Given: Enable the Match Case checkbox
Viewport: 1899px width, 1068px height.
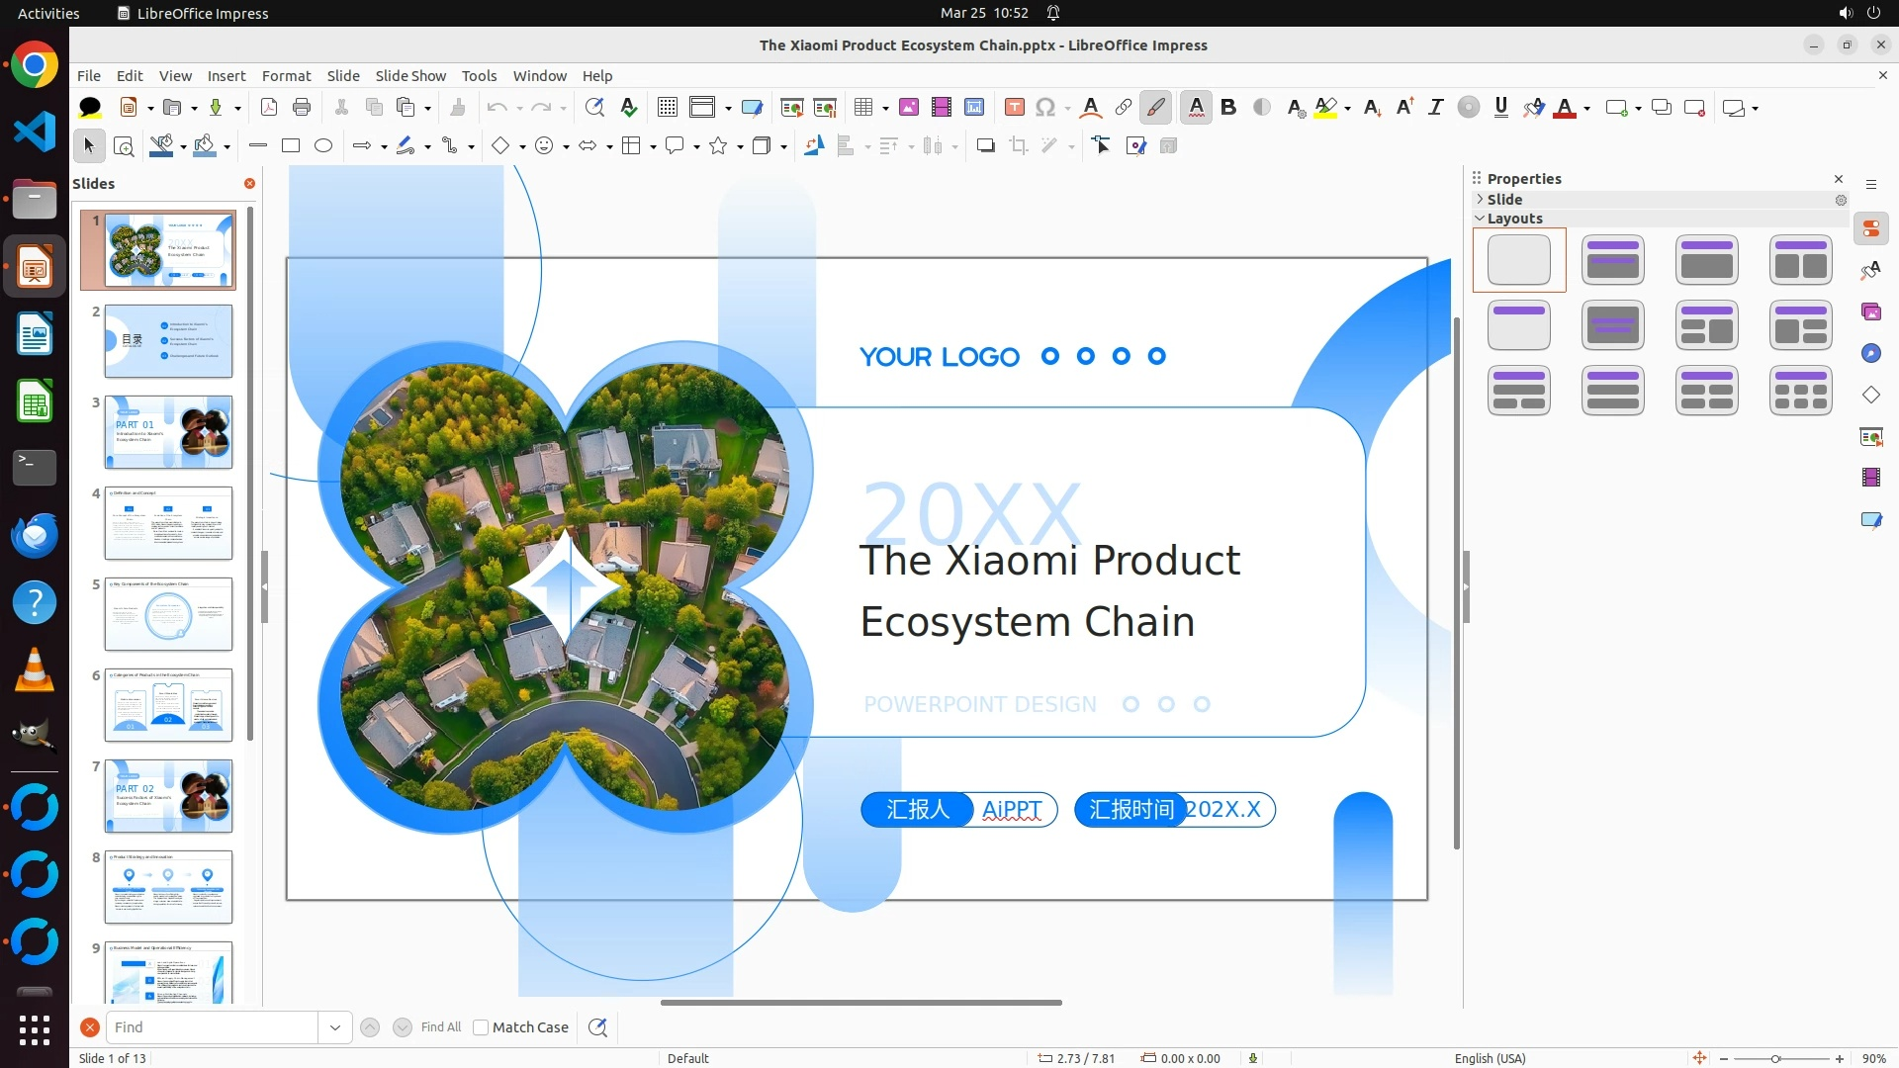Looking at the screenshot, I should pos(481,1027).
